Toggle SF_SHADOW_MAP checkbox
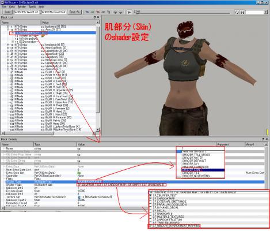The image size is (270, 231). (x=151, y=199)
